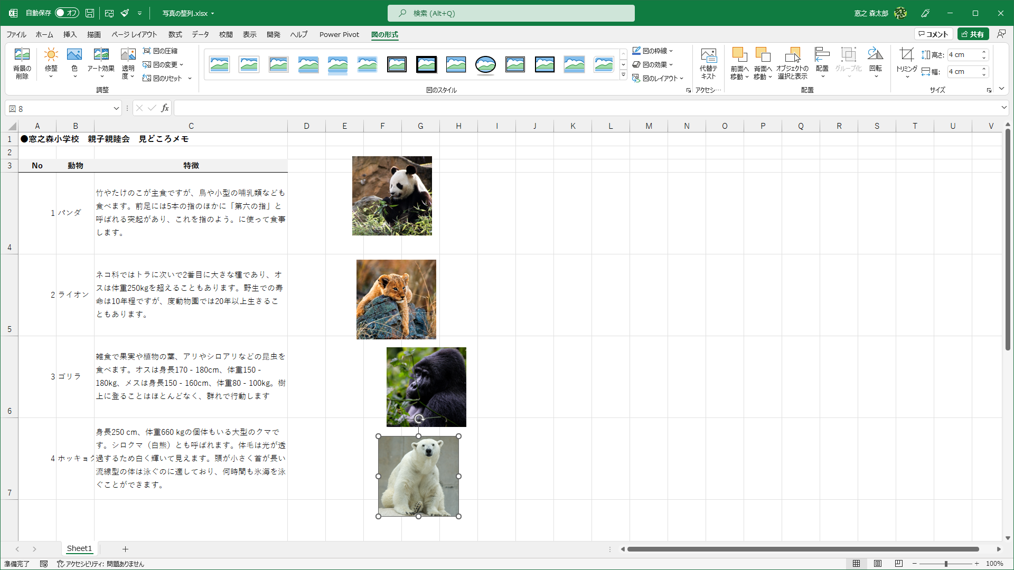Screen dimensions: 1014x570
Task: Click the 共有 (Share) button
Action: (973, 34)
